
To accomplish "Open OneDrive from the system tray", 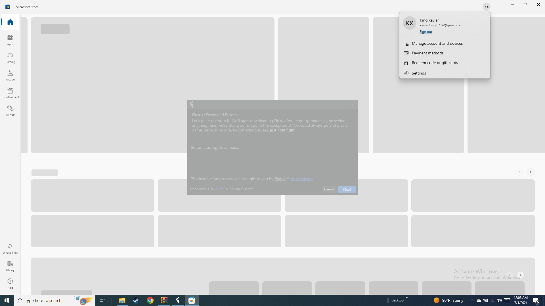I will (x=479, y=300).
